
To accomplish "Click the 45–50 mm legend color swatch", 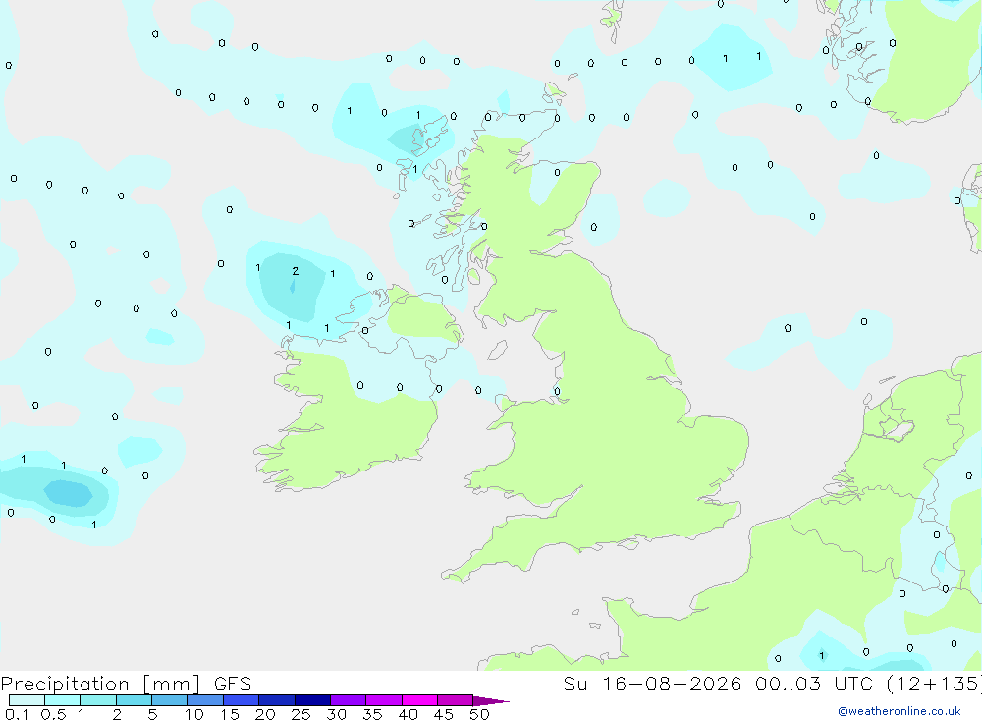I will (x=456, y=700).
